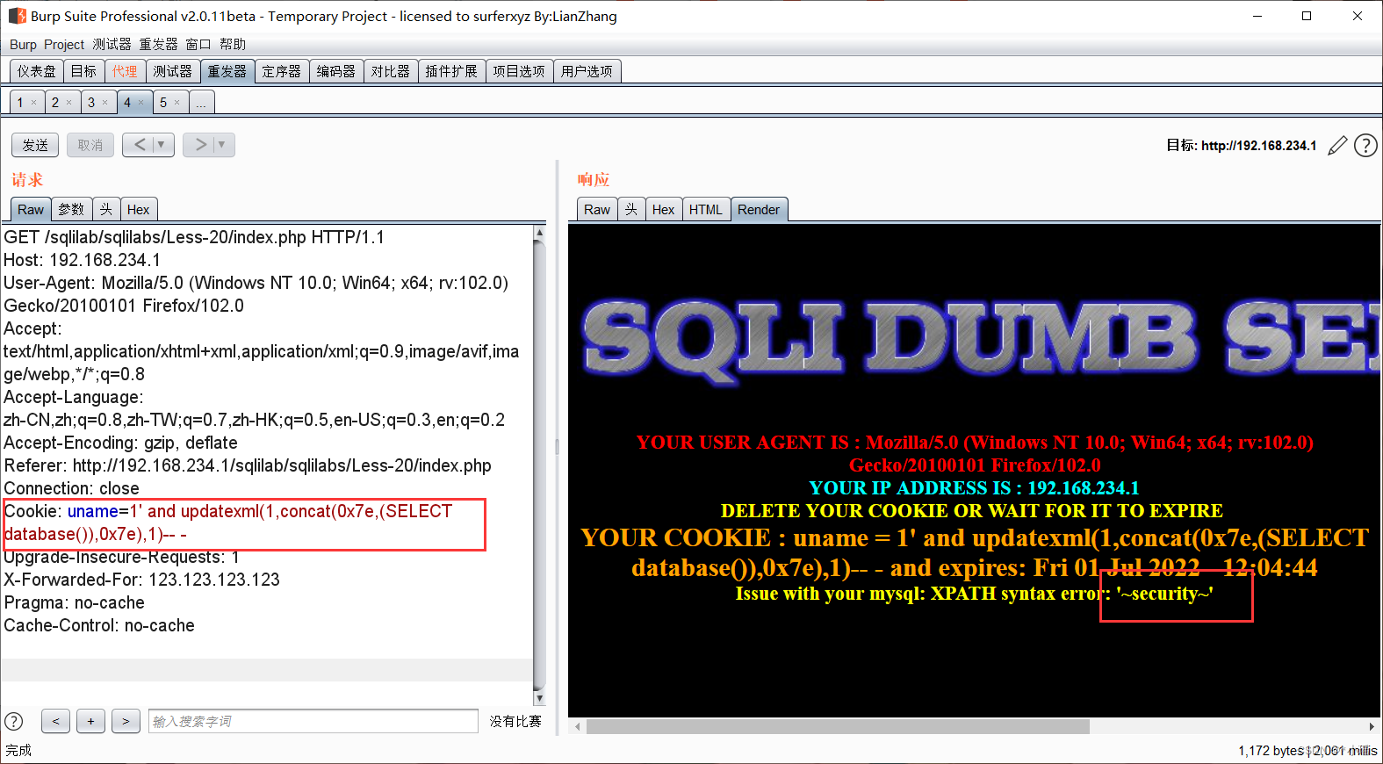Click the edit target pencil icon
The width and height of the screenshot is (1383, 764).
coord(1337,146)
